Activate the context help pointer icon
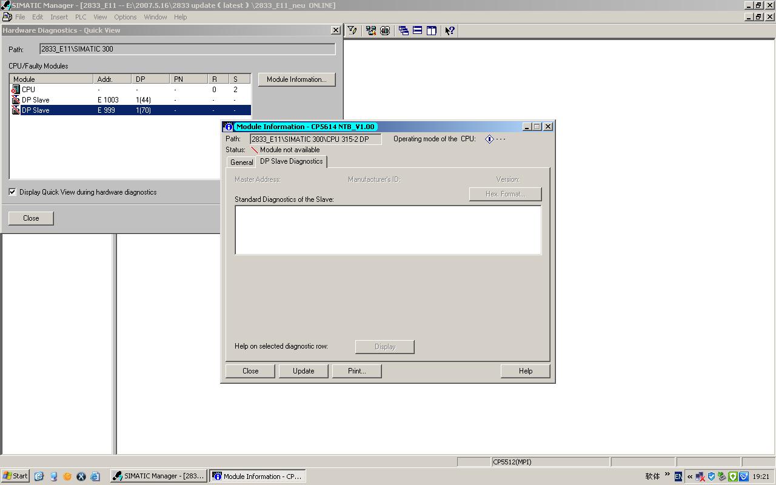776x485 pixels. [x=450, y=31]
